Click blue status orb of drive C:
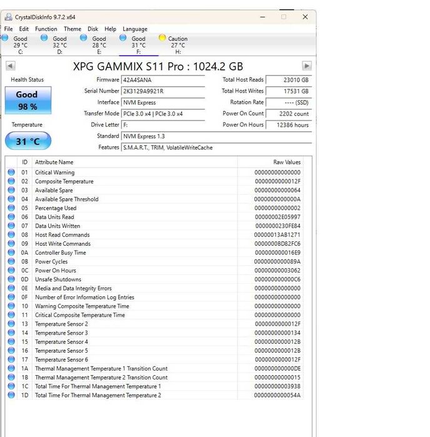The width and height of the screenshot is (430, 437). pyautogui.click(x=5, y=38)
